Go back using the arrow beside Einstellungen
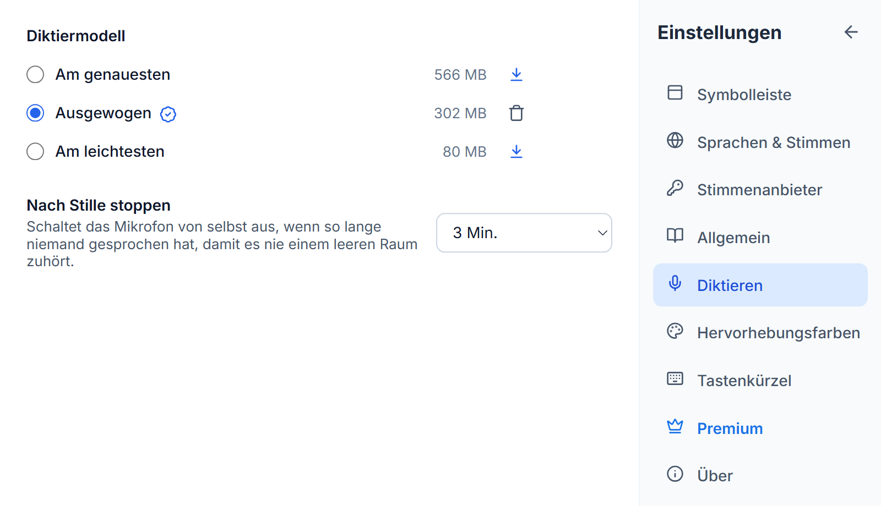 click(851, 32)
